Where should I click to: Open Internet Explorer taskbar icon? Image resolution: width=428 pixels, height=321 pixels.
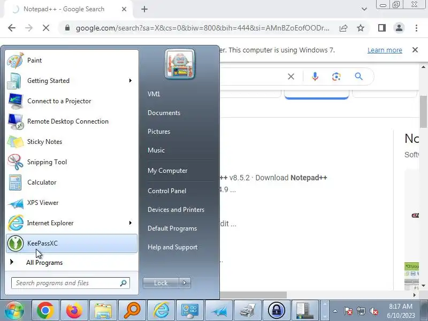coord(161,311)
